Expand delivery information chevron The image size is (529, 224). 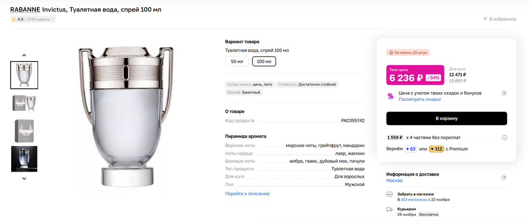[504, 177]
